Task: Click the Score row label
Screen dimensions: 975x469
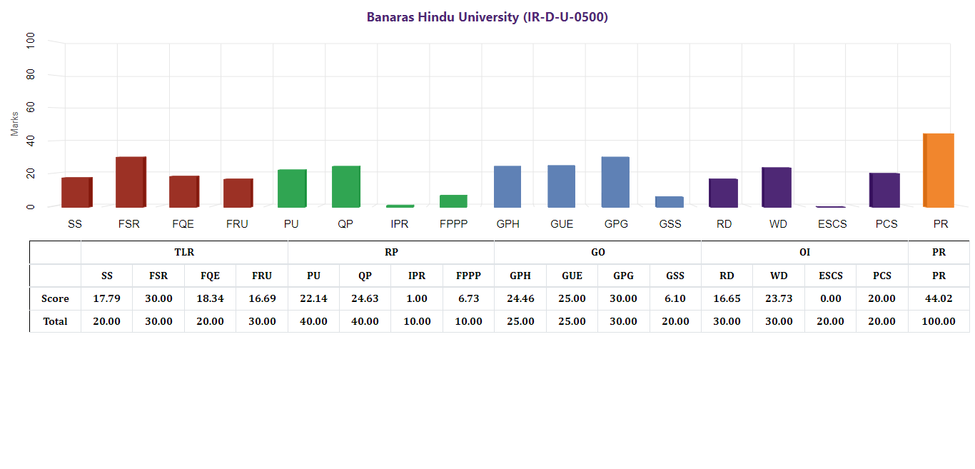Action: (x=55, y=298)
